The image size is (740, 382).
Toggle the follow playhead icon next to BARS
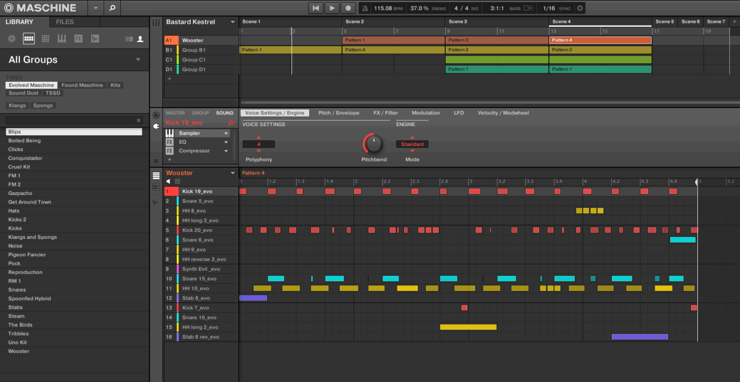(x=529, y=8)
